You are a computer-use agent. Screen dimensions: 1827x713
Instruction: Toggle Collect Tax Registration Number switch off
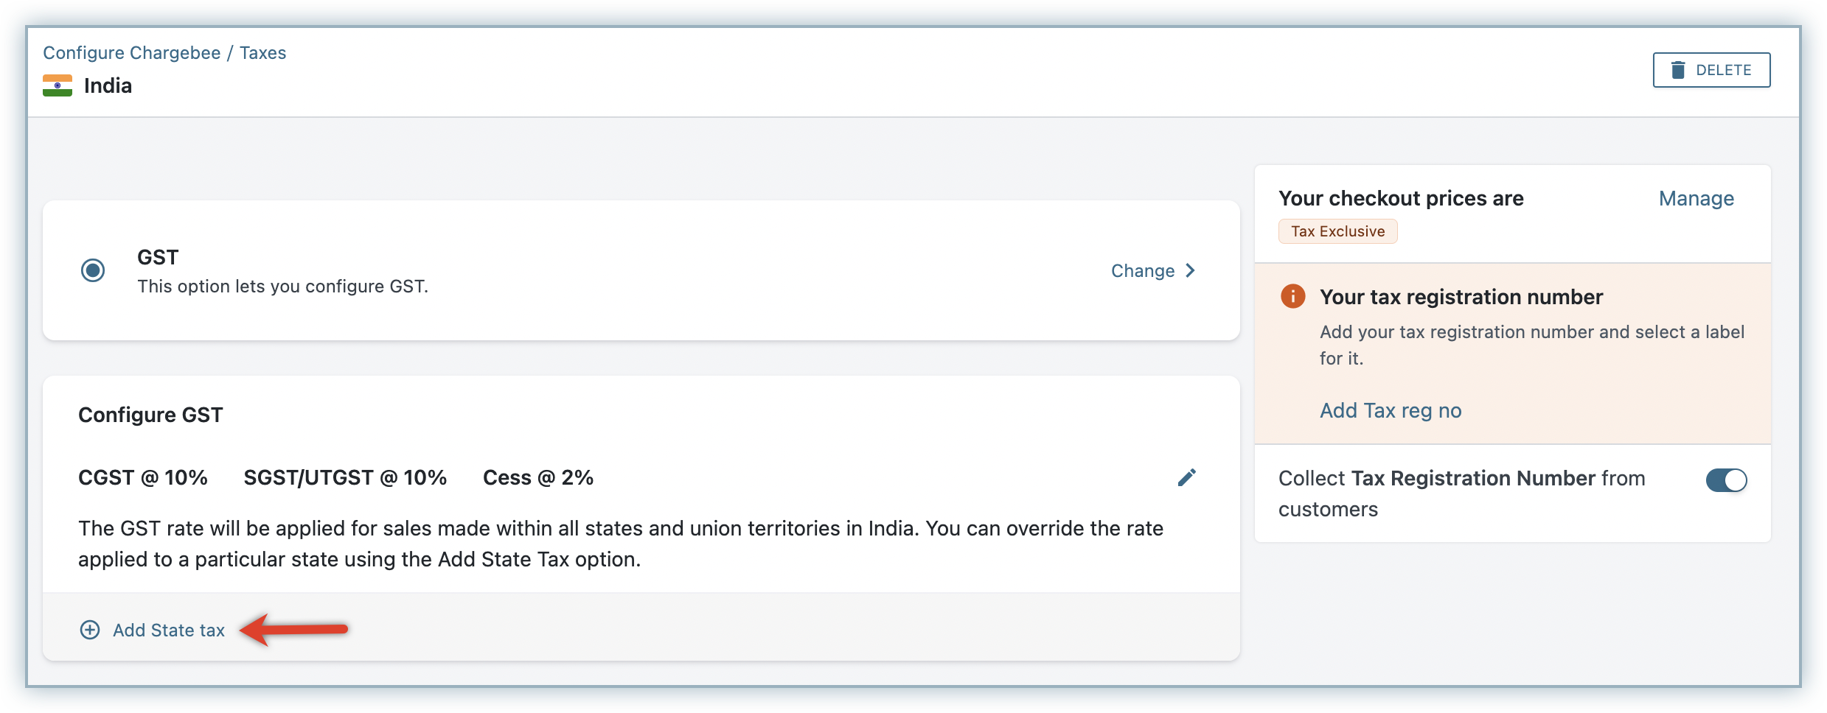pyautogui.click(x=1726, y=480)
